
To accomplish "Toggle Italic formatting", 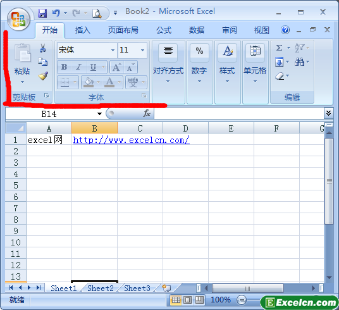I will (78, 67).
